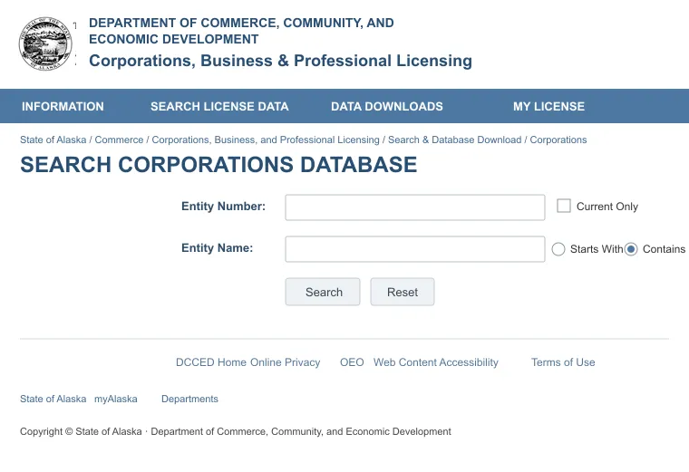Open the DCCED Home footer link
The height and width of the screenshot is (472, 689).
[211, 362]
